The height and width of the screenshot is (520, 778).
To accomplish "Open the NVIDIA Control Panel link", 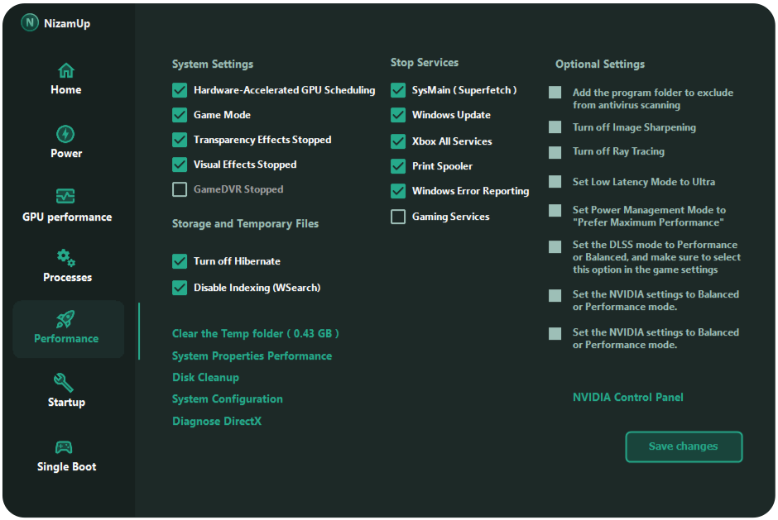I will pyautogui.click(x=627, y=398).
